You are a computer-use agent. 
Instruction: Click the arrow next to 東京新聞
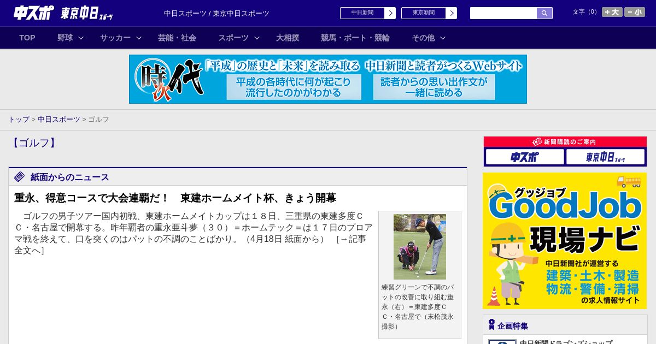click(451, 13)
